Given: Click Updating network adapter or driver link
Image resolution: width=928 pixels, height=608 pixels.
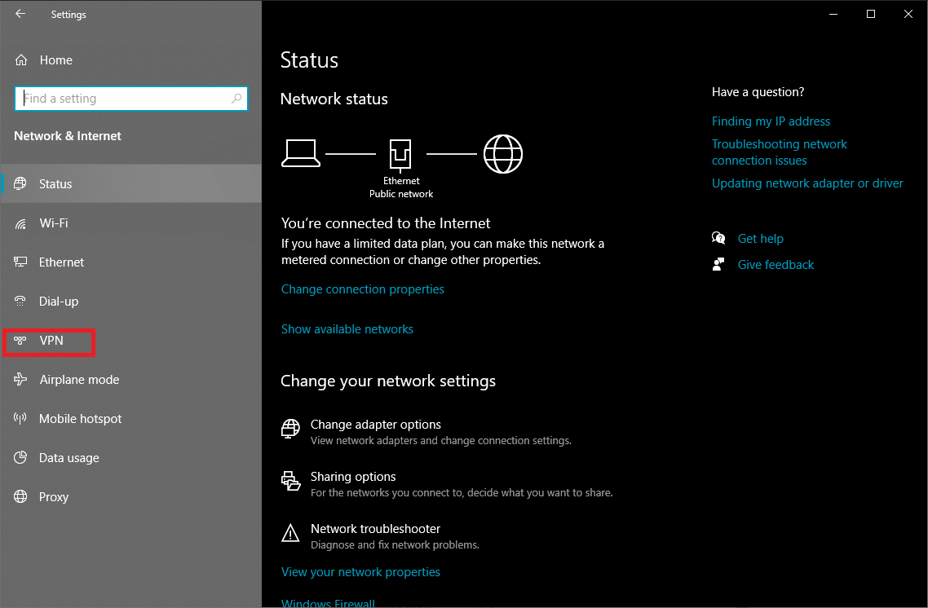Looking at the screenshot, I should tap(807, 183).
